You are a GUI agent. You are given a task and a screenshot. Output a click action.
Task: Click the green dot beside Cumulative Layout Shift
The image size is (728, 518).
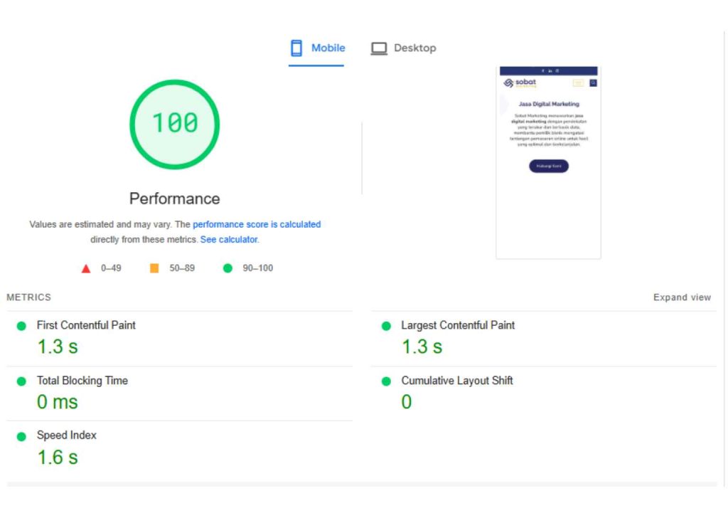point(386,381)
